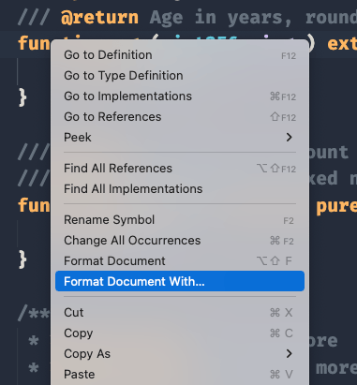Choose Paste from context menu
This screenshot has width=357, height=385.
click(x=180, y=375)
